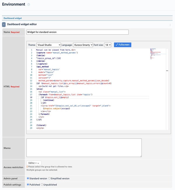Screen dimensions: 175x190
Task: Select the Published radio button
Action: (x=28, y=184)
